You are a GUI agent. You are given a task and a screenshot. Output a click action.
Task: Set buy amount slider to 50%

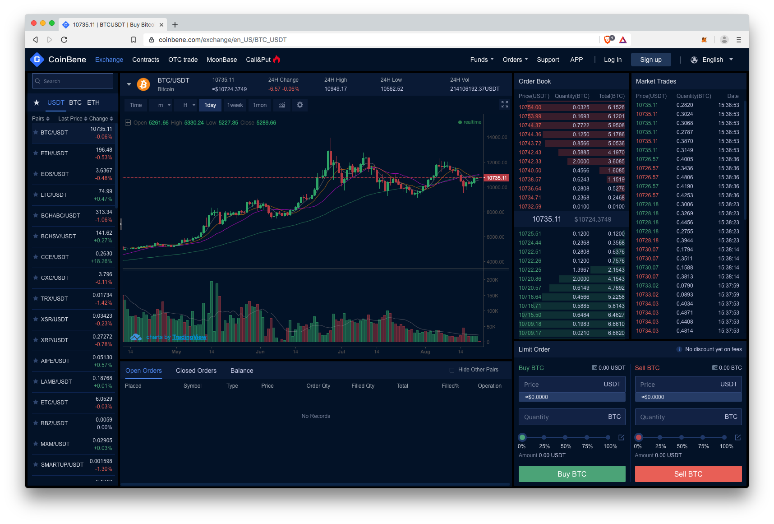coord(565,437)
